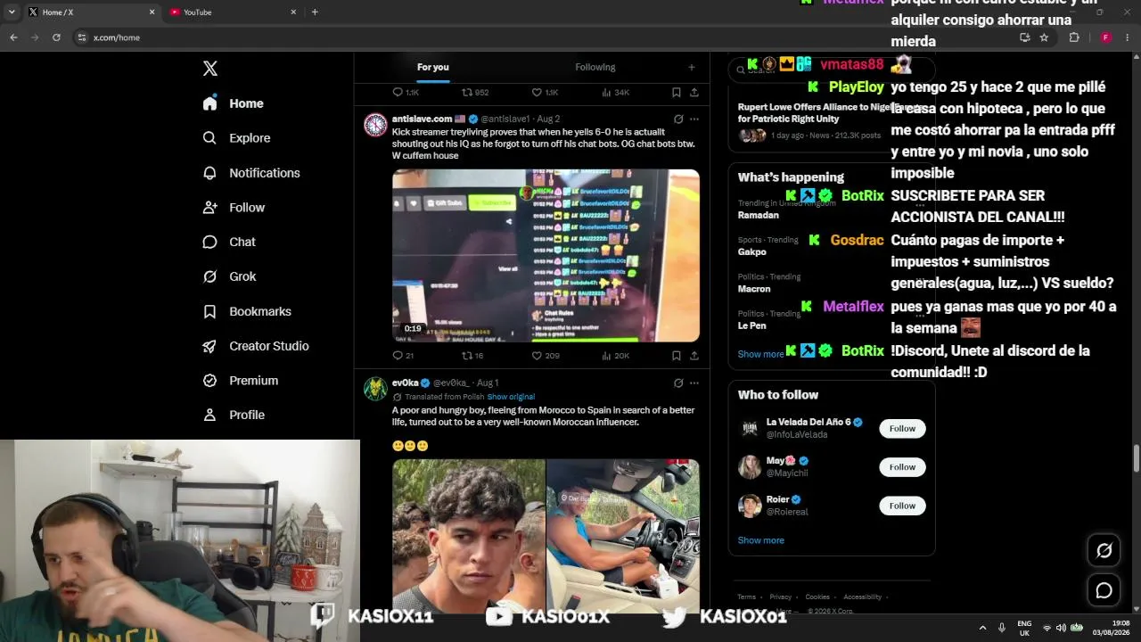Viewport: 1141px width, 642px height.
Task: Play the antislave.com post video
Action: pyautogui.click(x=546, y=255)
